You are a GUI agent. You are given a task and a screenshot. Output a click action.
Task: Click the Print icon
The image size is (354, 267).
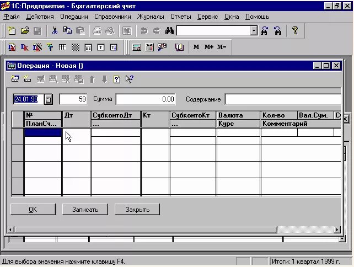[x=97, y=30]
